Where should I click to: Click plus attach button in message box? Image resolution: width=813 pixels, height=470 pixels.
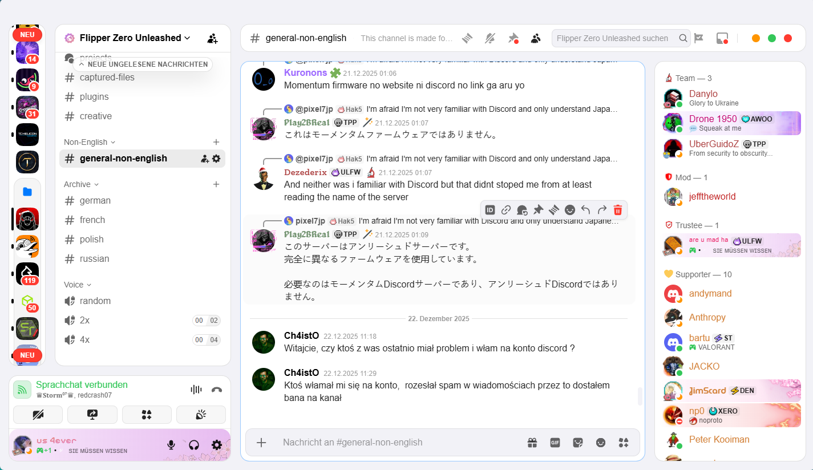click(261, 443)
